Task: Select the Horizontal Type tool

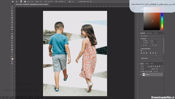Action: (12, 43)
